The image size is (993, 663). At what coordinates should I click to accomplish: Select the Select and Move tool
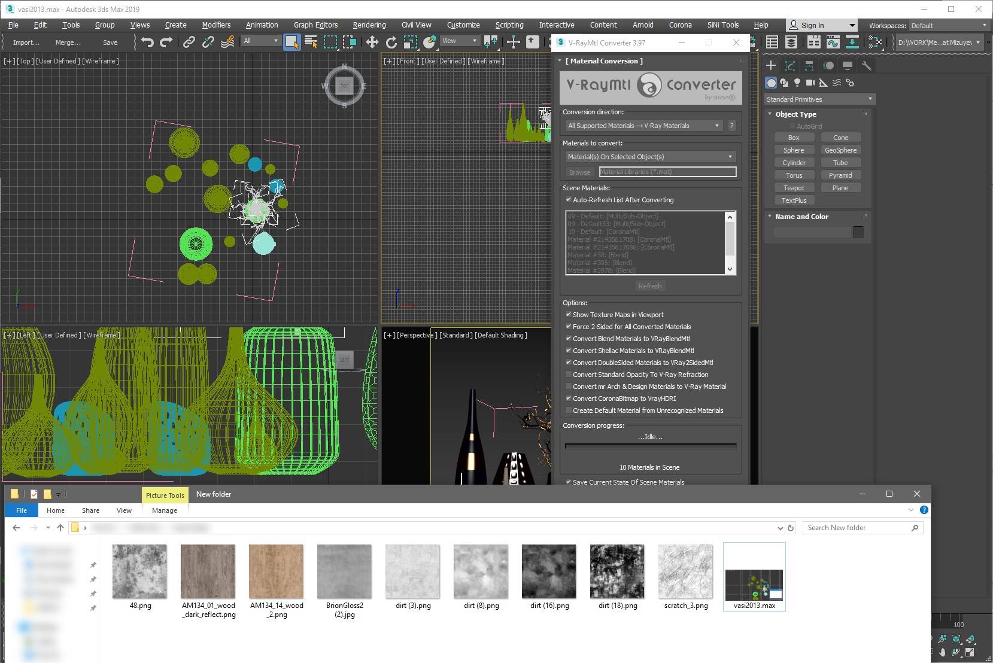click(x=372, y=42)
